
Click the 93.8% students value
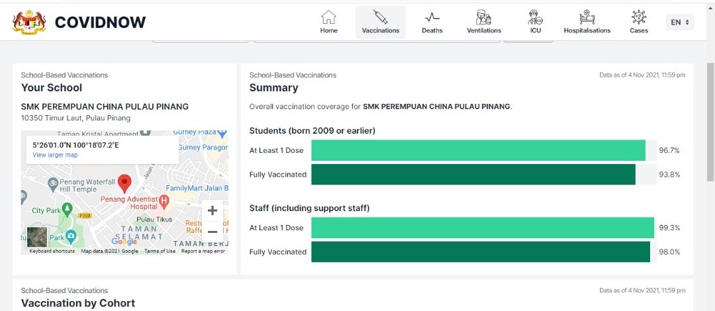coord(669,175)
